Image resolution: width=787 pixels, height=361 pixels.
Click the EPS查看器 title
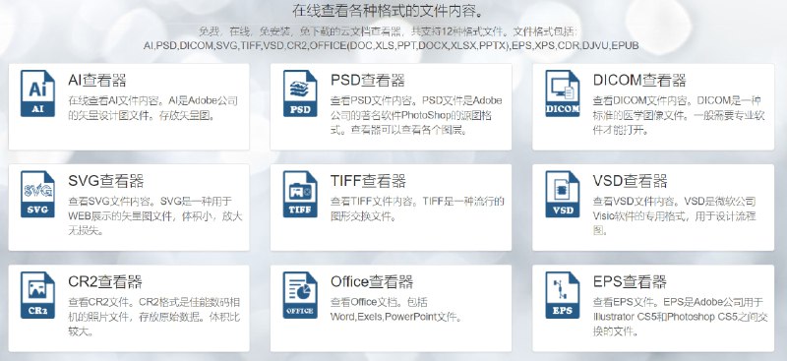630,281
